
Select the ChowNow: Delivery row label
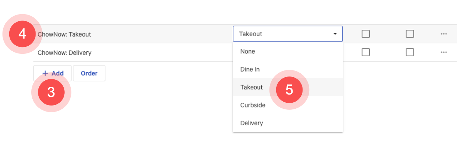click(64, 53)
